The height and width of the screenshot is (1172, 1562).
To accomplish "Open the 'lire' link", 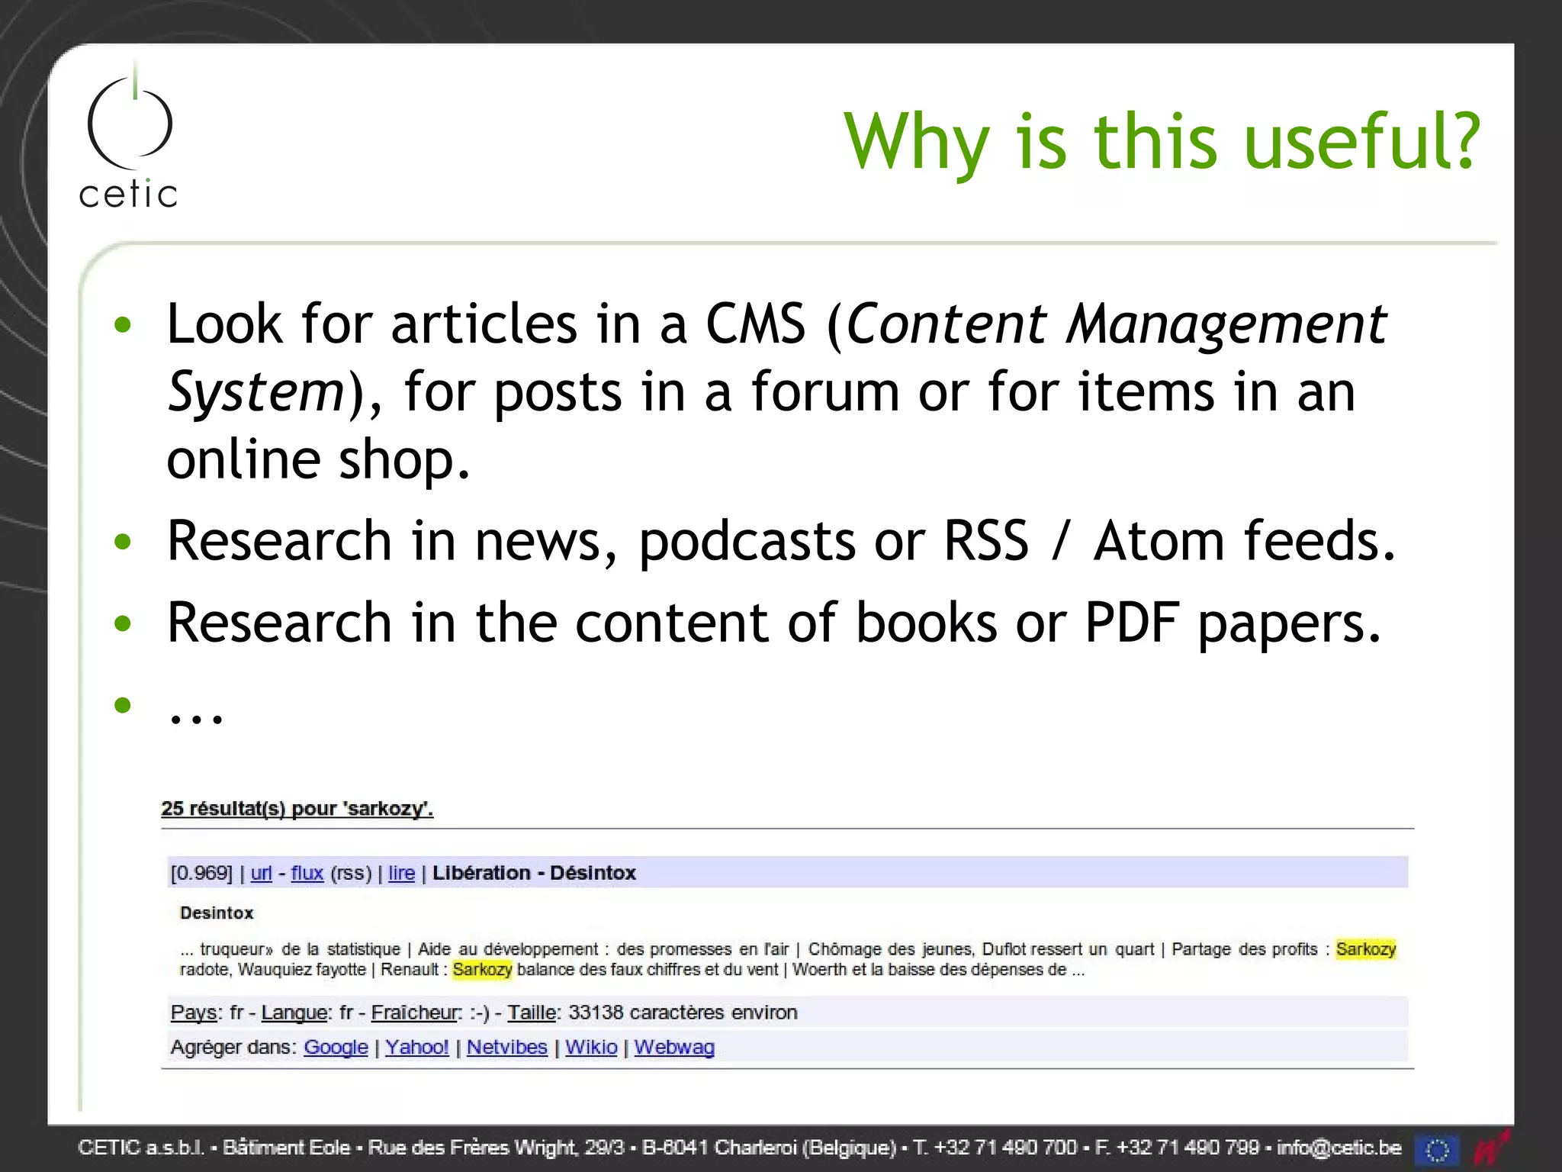I will pyautogui.click(x=401, y=873).
